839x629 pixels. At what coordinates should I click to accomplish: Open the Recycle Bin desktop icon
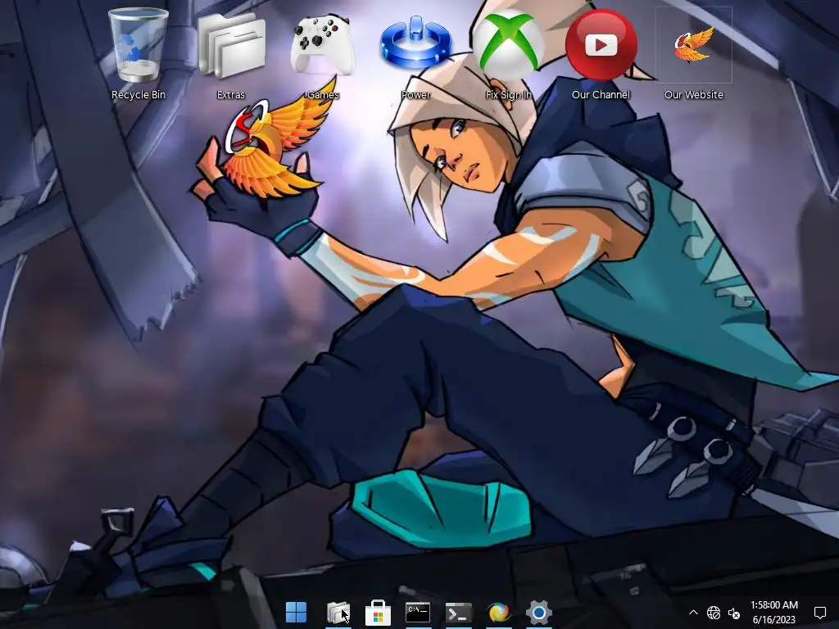[x=138, y=46]
